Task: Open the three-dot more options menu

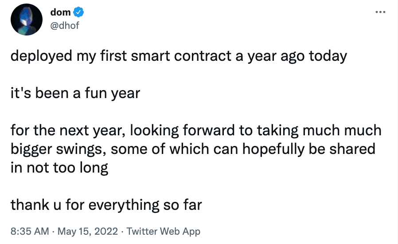Action: click(380, 12)
